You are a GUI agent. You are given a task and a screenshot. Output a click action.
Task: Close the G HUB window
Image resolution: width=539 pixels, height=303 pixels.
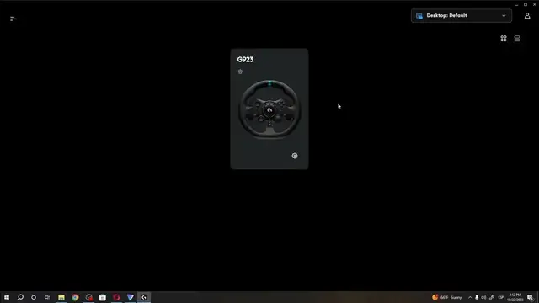click(534, 4)
